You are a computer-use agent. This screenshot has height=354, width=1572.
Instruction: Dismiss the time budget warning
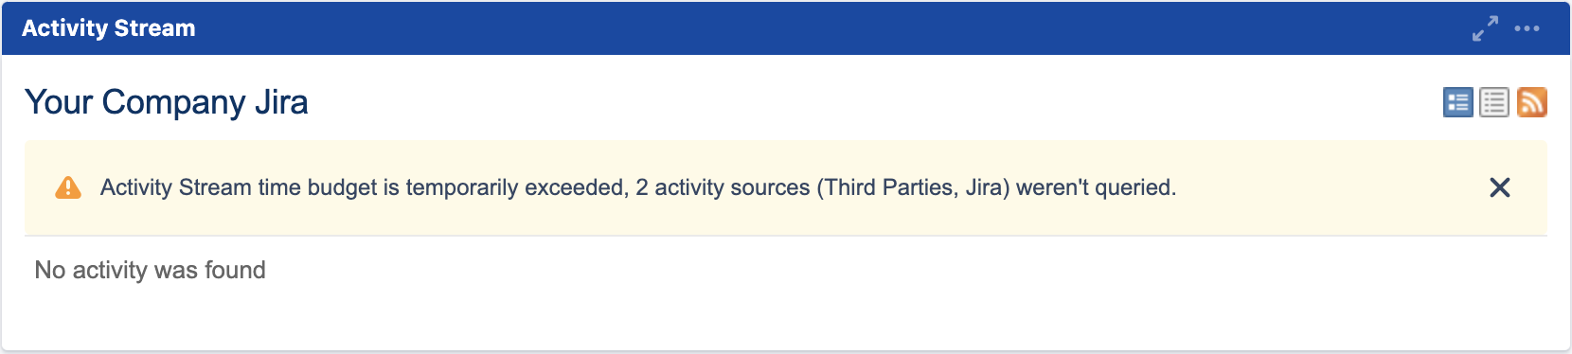[x=1500, y=187]
